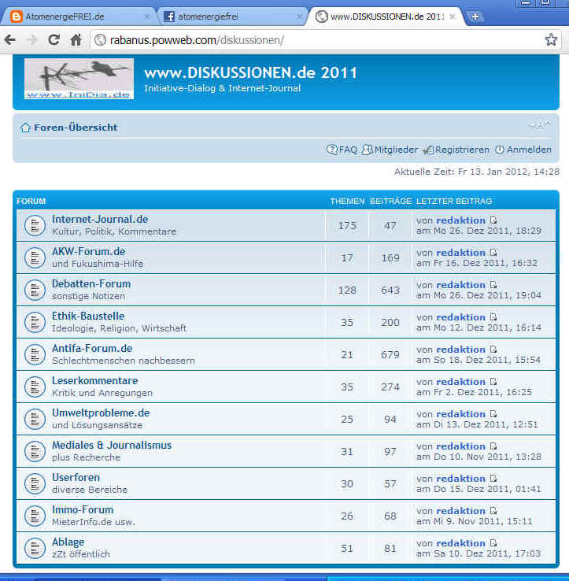
Task: Click the www.DISKUSSIONEN.de 2011 site title
Action: (x=251, y=72)
